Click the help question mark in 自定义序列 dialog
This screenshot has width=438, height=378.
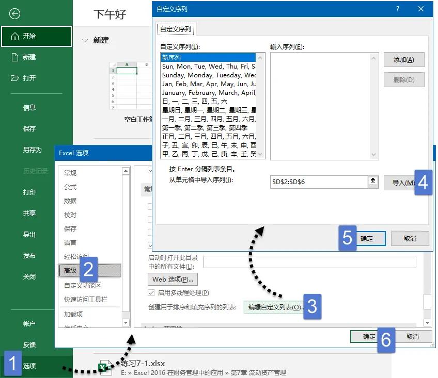tap(398, 9)
